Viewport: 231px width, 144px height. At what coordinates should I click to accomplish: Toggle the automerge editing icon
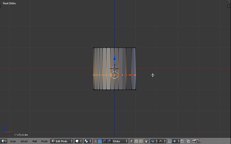click(188, 141)
